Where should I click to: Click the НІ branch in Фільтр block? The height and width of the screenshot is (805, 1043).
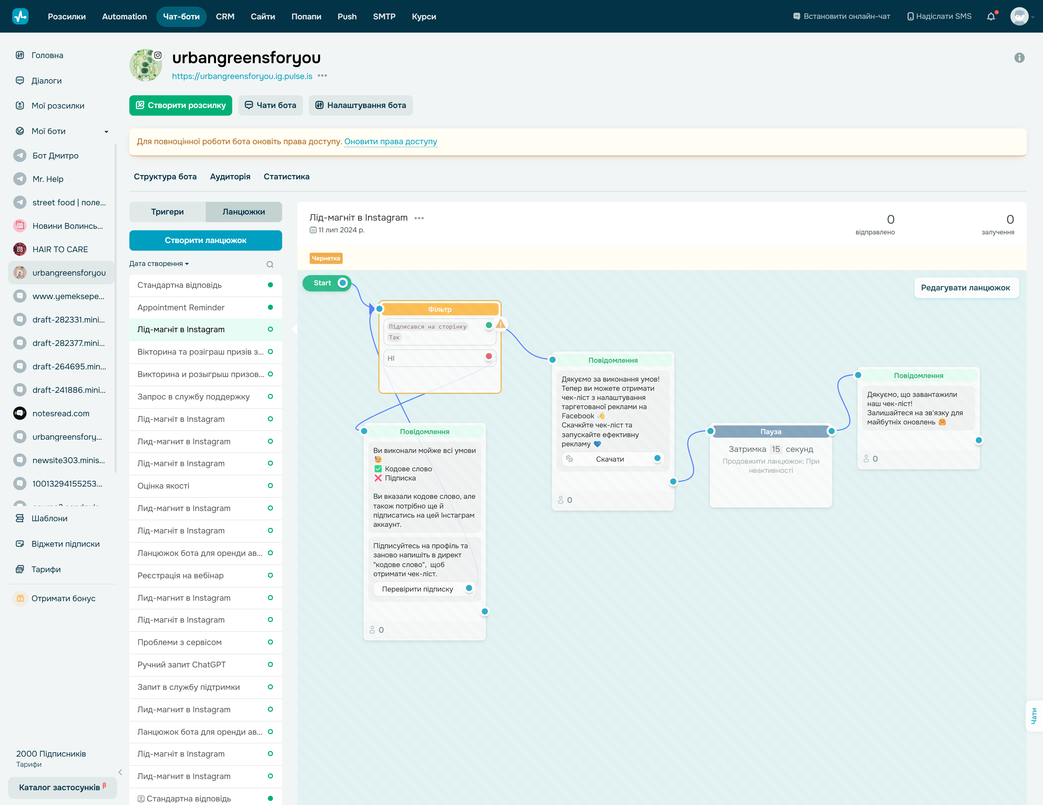(439, 358)
